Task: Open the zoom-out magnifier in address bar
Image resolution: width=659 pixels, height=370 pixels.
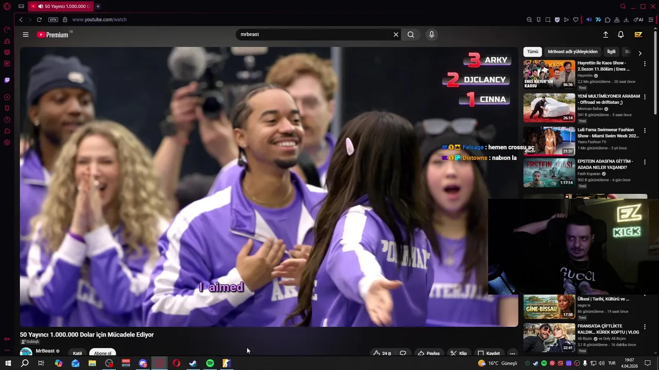Action: pyautogui.click(x=529, y=20)
